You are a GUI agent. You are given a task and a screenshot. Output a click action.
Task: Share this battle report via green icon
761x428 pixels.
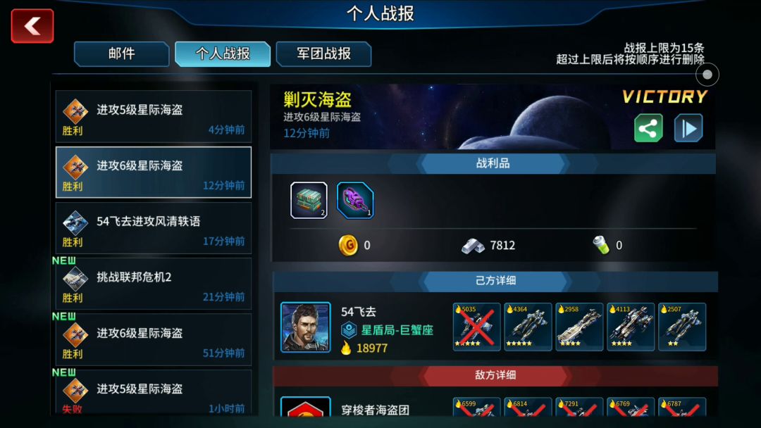tap(648, 128)
